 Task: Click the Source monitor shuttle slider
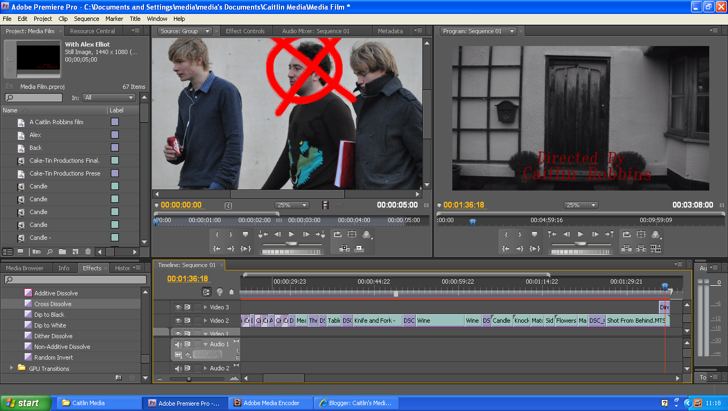(x=292, y=243)
